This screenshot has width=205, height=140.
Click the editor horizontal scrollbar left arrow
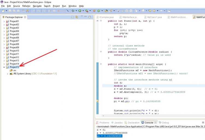pos(103,116)
